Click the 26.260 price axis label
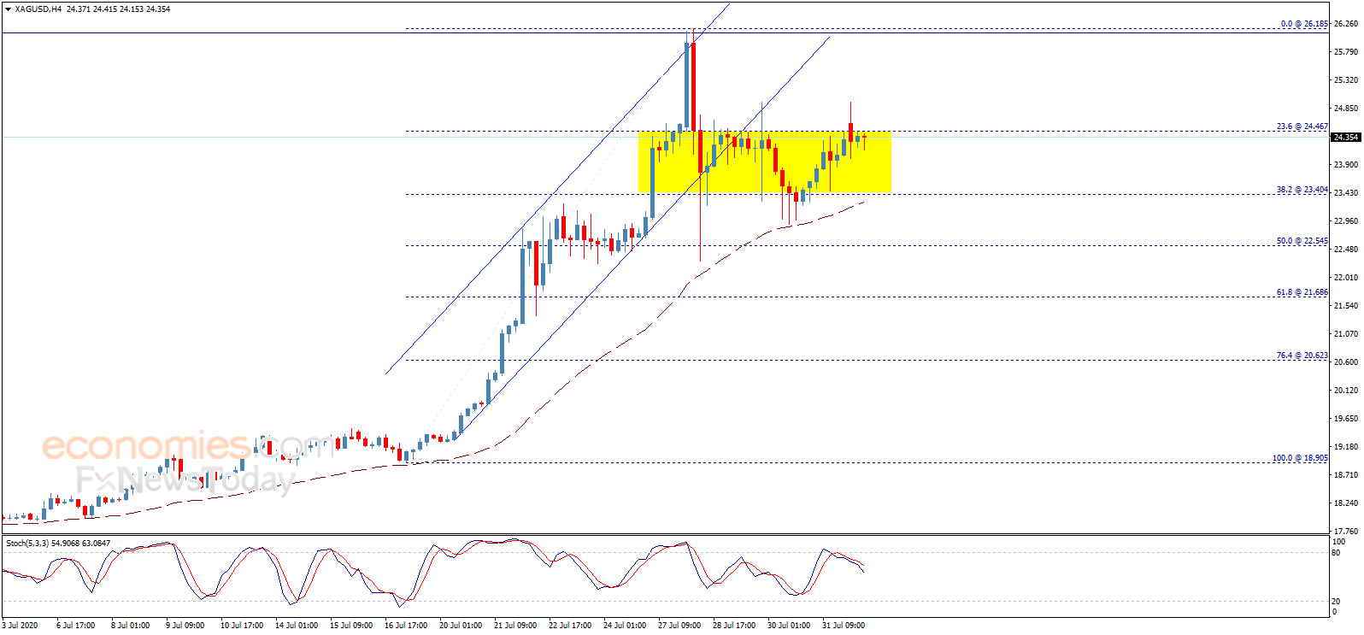This screenshot has height=635, width=1364. click(x=1345, y=25)
